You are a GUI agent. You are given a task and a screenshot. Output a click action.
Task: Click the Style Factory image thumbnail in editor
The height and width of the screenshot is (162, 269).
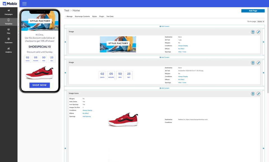(x=118, y=44)
